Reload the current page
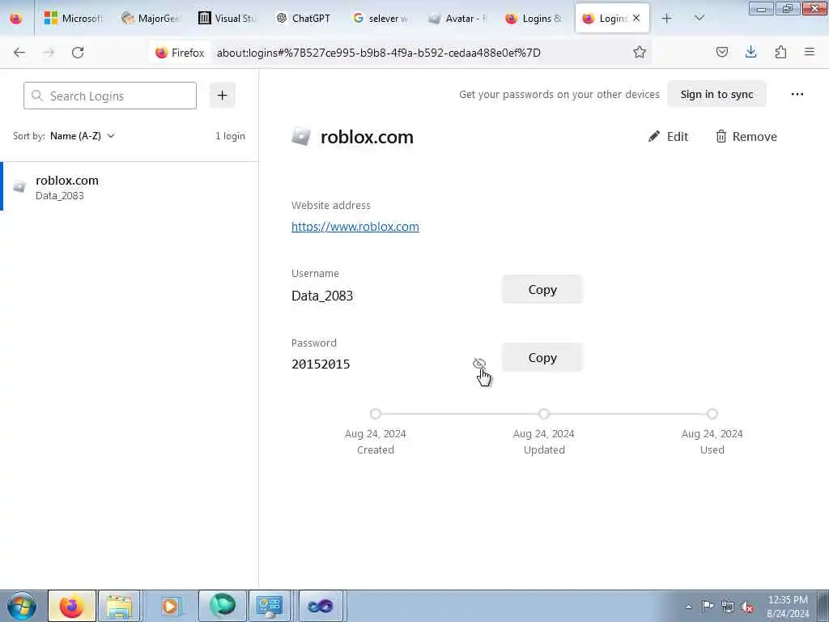This screenshot has width=829, height=622. pos(78,53)
